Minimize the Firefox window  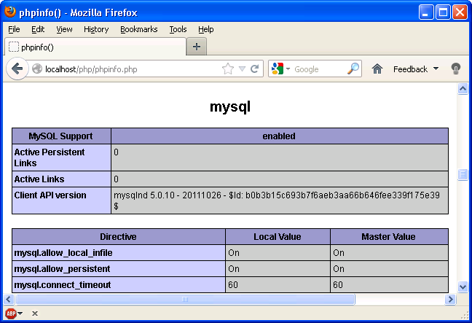(x=426, y=12)
